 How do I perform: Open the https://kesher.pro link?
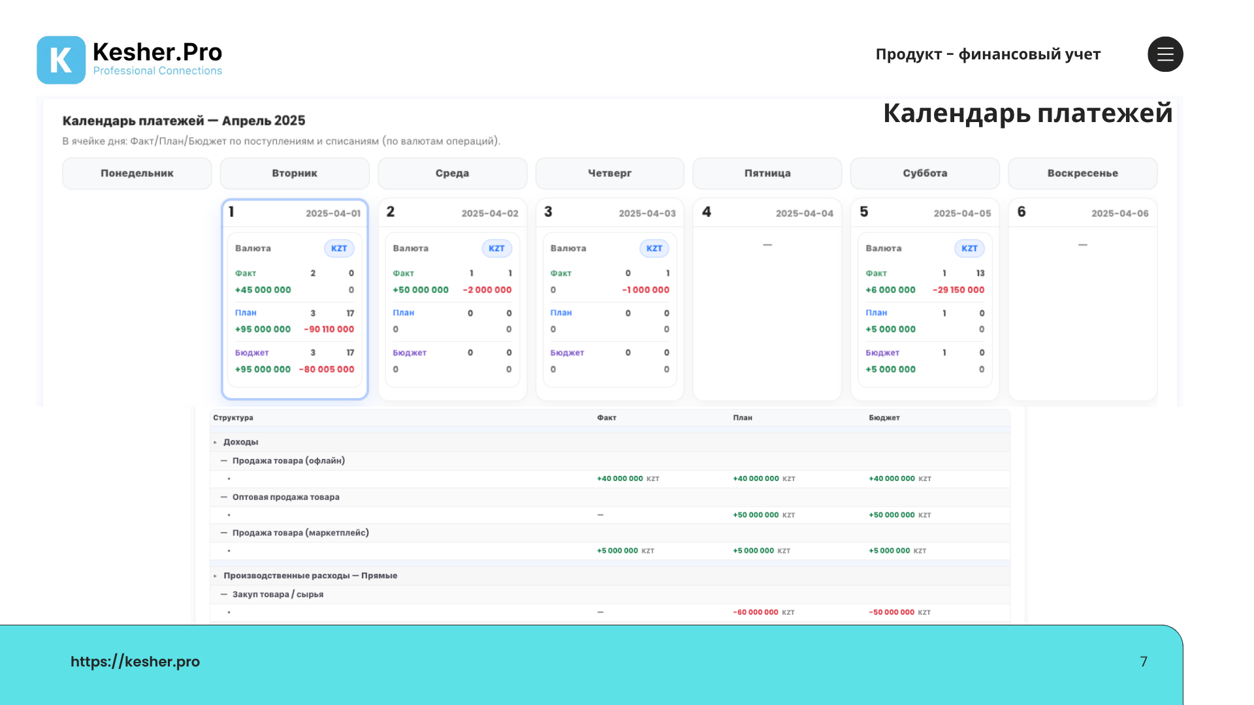135,661
